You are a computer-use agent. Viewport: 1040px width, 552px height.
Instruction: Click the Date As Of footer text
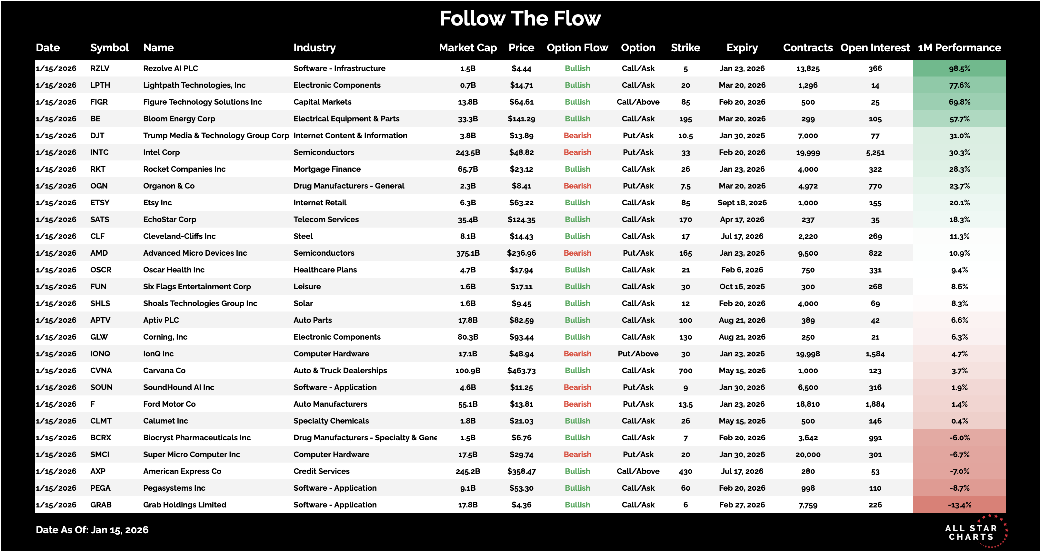(92, 530)
